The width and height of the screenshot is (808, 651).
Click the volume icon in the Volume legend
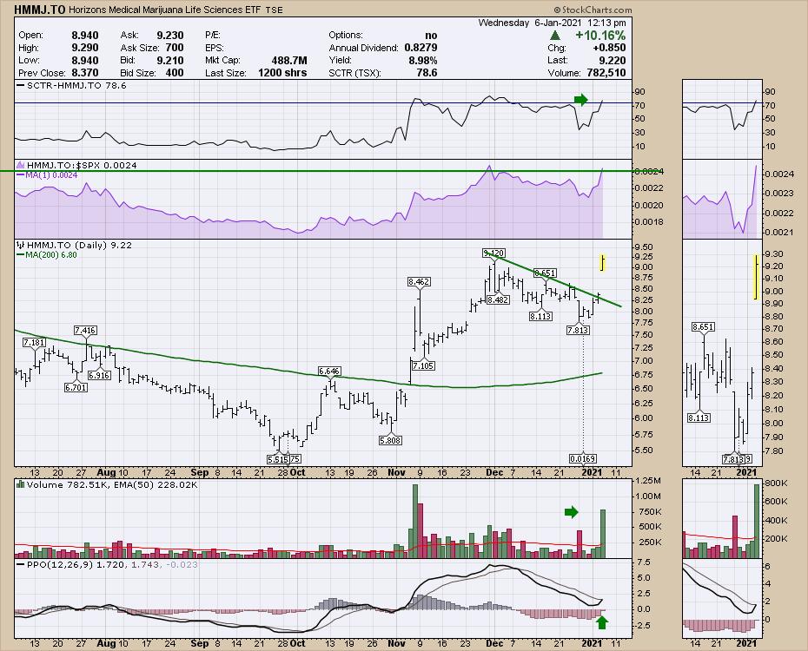pos(21,484)
